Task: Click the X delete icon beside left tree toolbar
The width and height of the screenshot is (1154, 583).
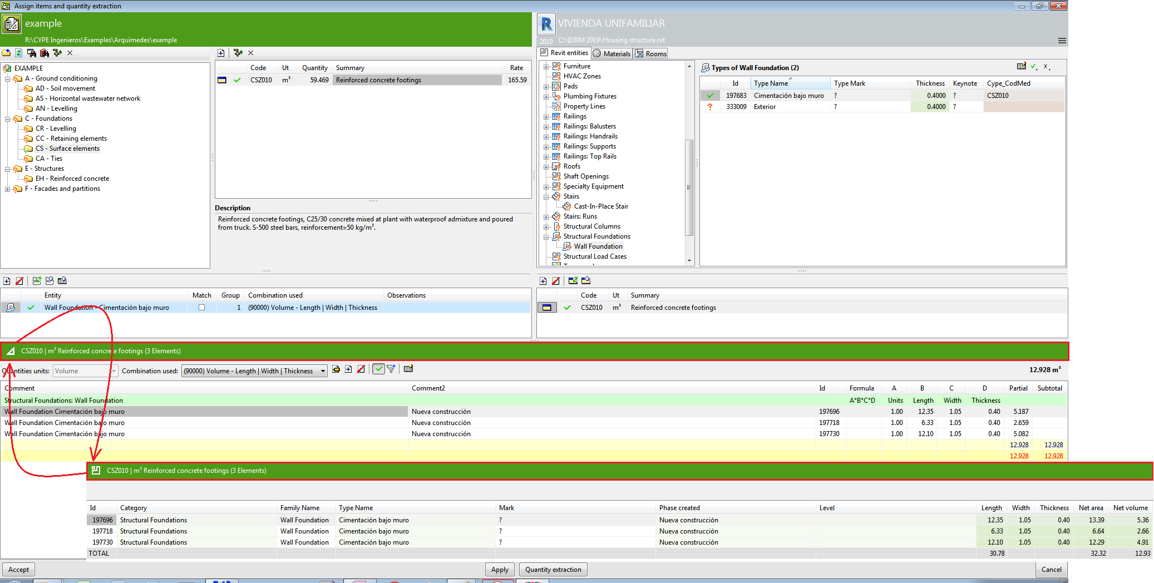Action: (x=70, y=53)
